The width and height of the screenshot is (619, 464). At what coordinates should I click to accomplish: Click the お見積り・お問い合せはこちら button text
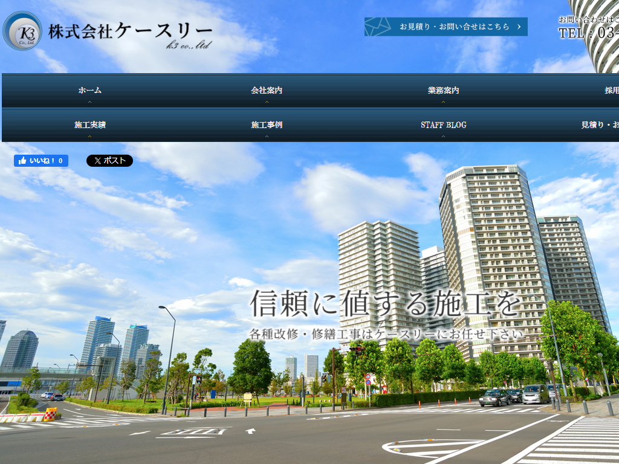pos(454,27)
